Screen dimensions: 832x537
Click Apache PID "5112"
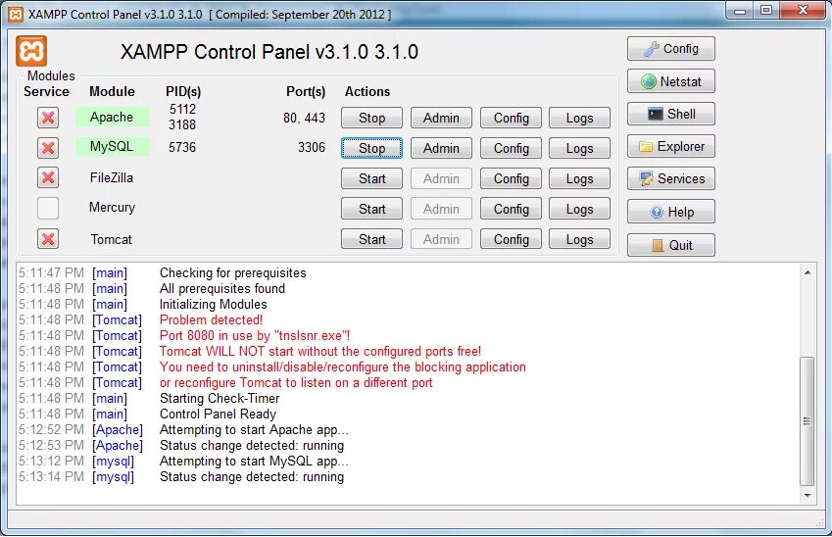coord(182,109)
